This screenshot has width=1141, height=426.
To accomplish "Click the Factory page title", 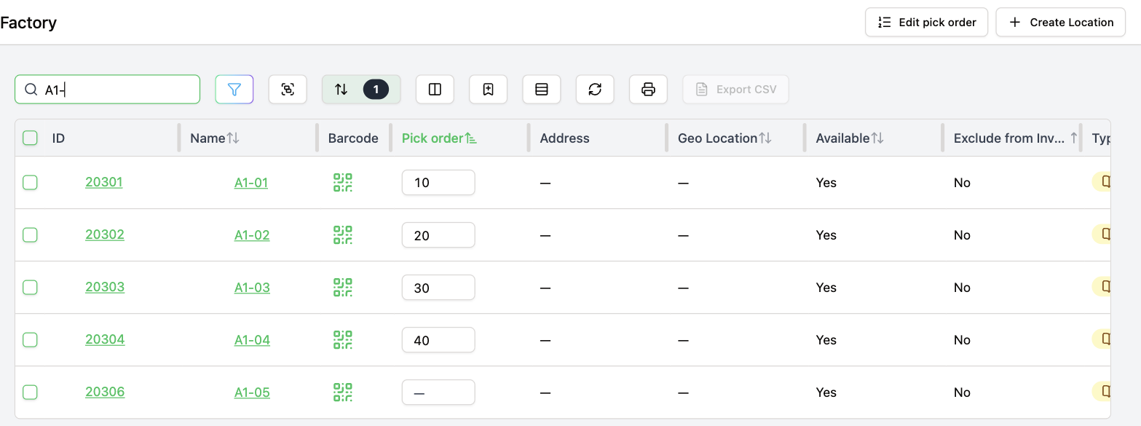I will pyautogui.click(x=28, y=23).
